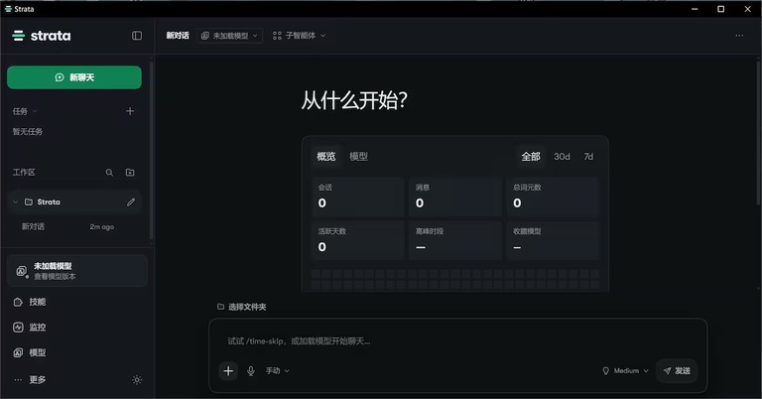Edit Strata workspace with pencil icon
The height and width of the screenshot is (399, 762).
131,201
